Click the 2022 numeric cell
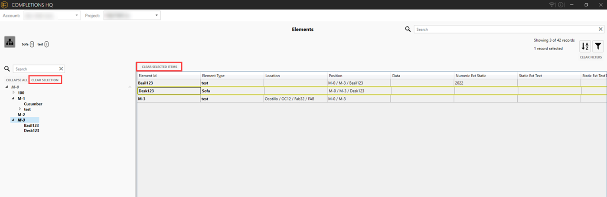Screen dimensions: 607x197 click(x=486, y=82)
